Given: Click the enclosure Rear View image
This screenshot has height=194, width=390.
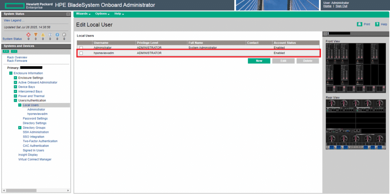Looking at the screenshot, I should pyautogui.click(x=356, y=125).
